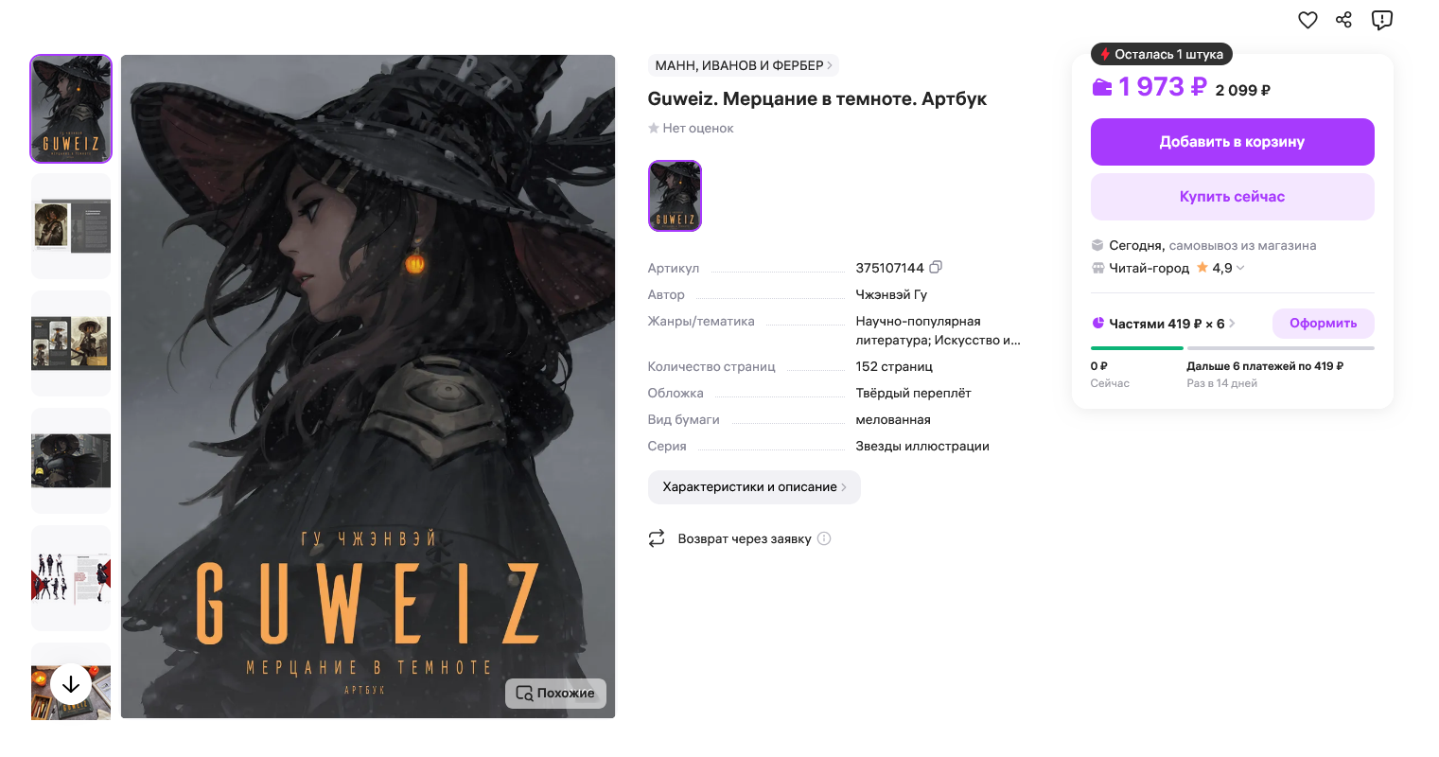Click Оформить installment button
1439x757 pixels.
1323,324
